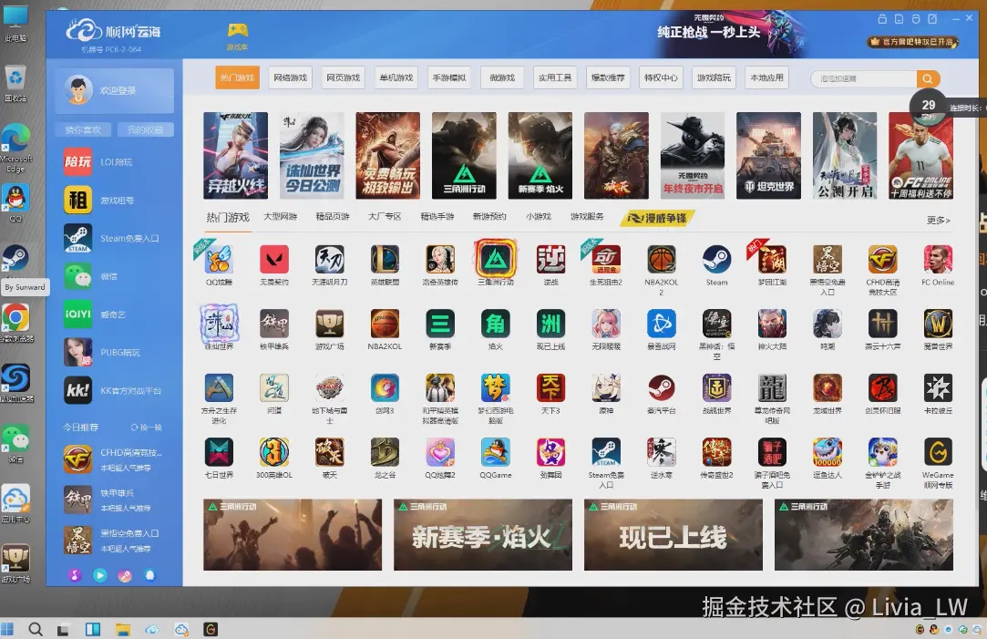
Task: Launch 方舟之生存进化 (ARK) icon
Action: pos(219,387)
